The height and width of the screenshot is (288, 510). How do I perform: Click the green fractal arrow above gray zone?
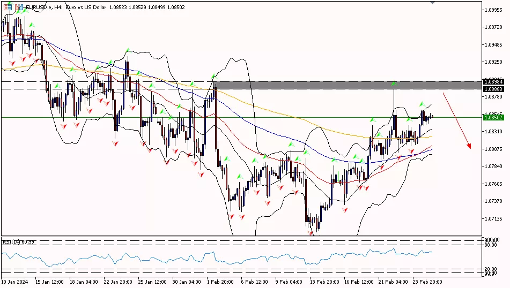point(394,83)
